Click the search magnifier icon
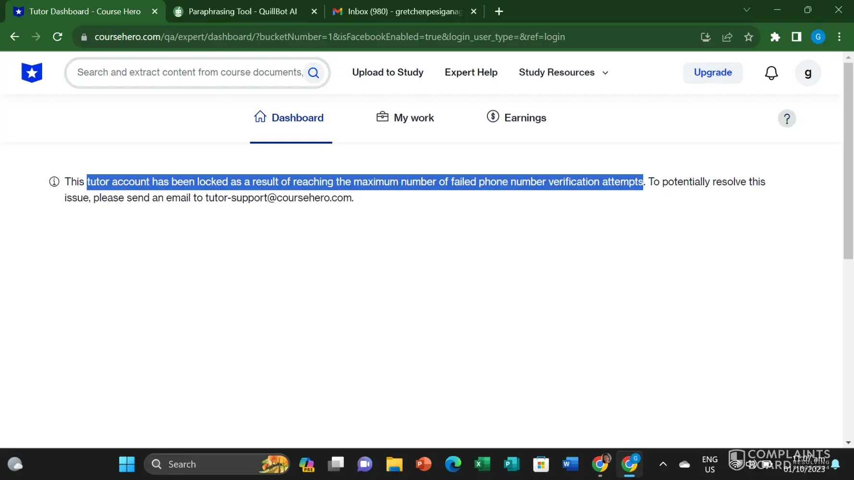This screenshot has height=480, width=854. click(x=314, y=72)
